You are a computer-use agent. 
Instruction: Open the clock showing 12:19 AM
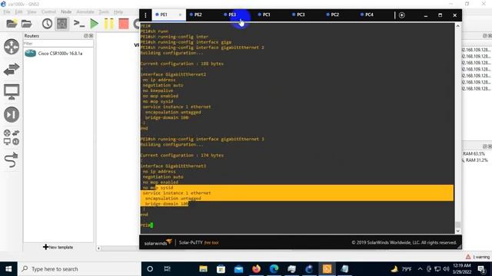(462, 269)
